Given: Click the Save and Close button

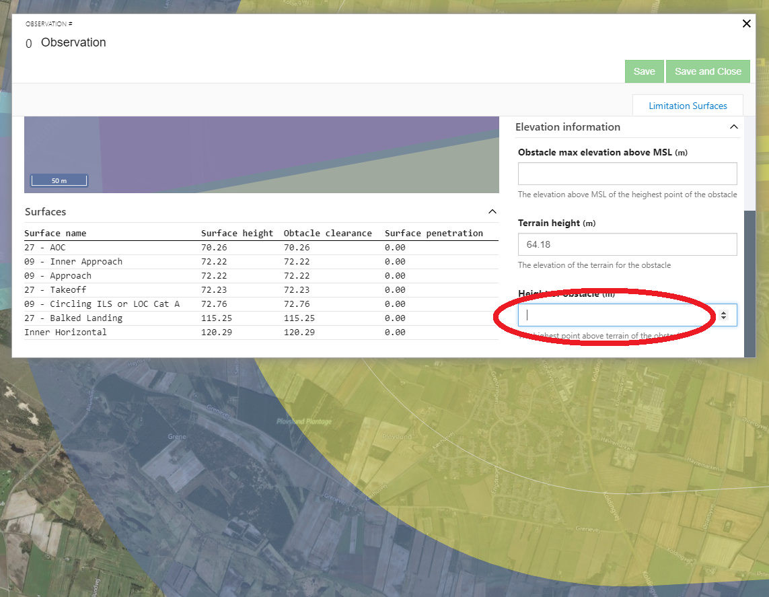Looking at the screenshot, I should [708, 71].
